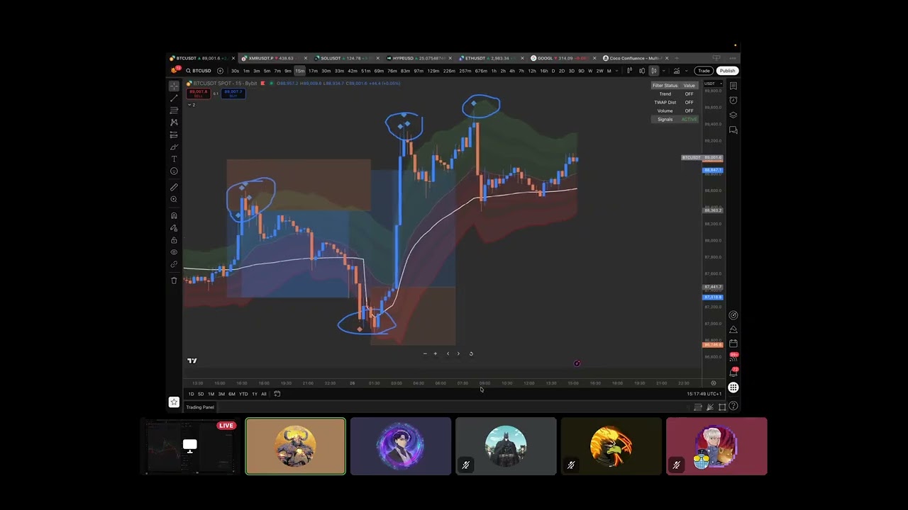
Task: Toggle stay-in-drawing-mode pencil lock
Action: (174, 228)
